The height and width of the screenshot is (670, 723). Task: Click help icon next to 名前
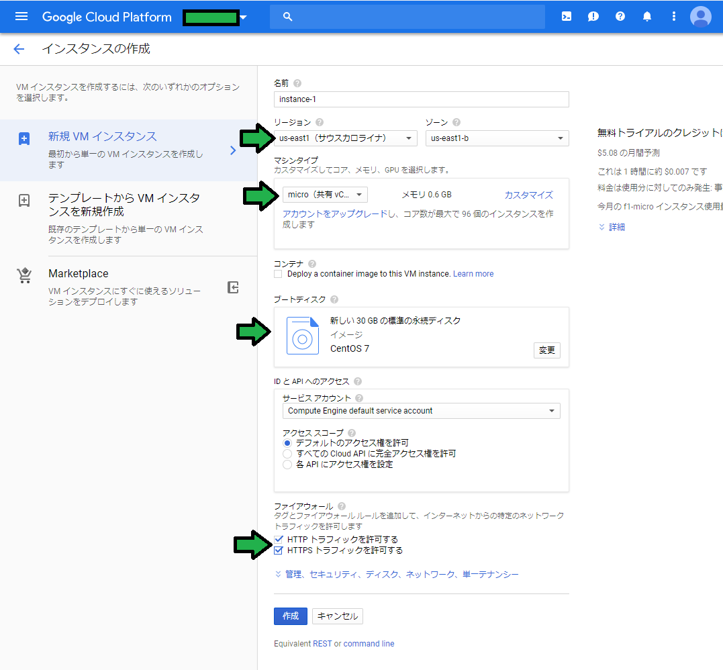pos(297,83)
